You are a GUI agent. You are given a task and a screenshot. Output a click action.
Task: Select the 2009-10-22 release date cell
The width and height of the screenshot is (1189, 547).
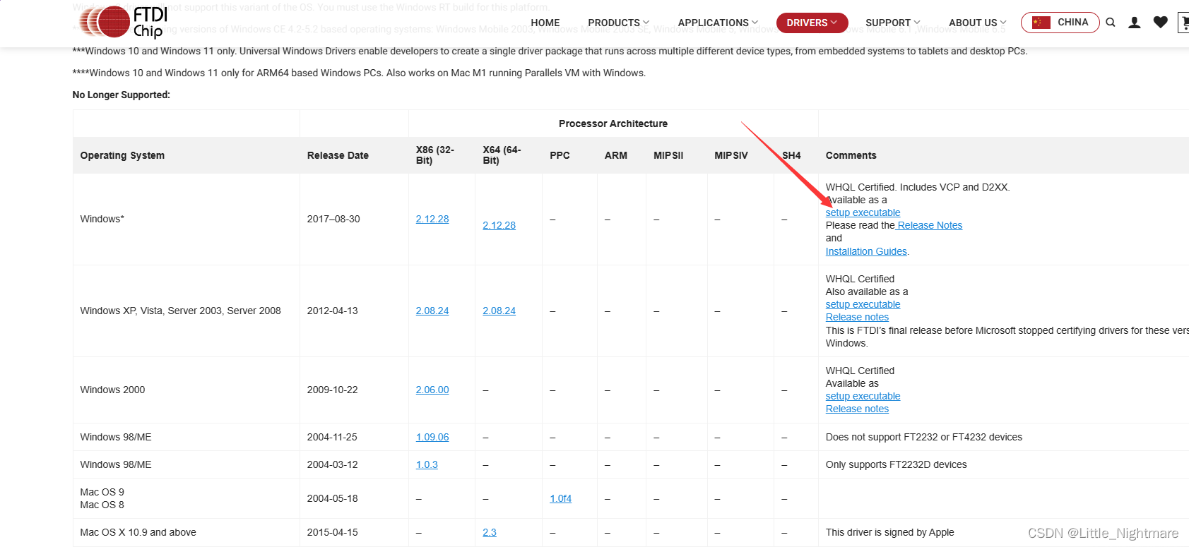point(332,390)
